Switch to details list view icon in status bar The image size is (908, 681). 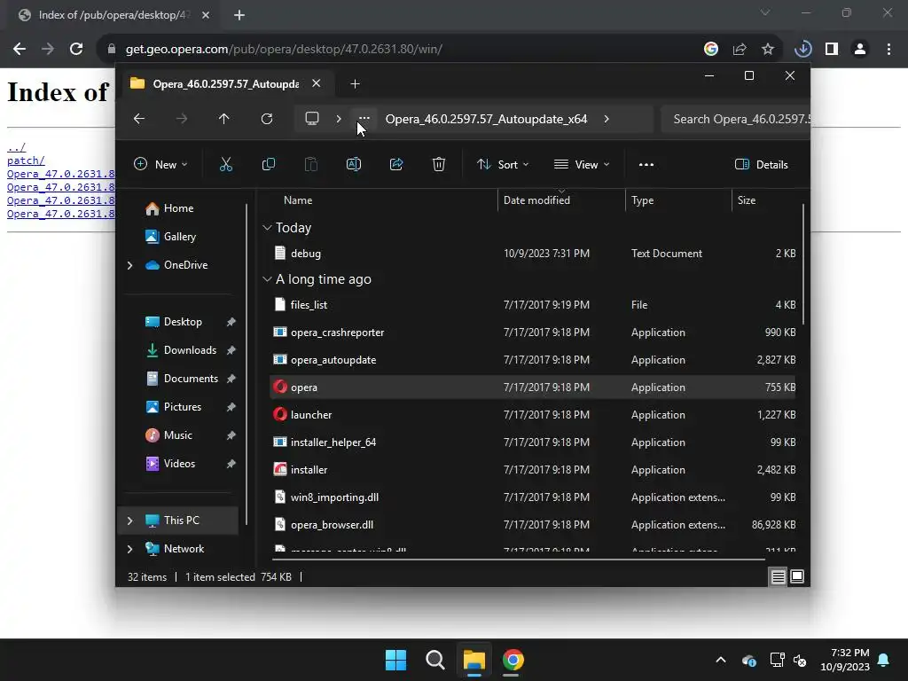pos(778,576)
